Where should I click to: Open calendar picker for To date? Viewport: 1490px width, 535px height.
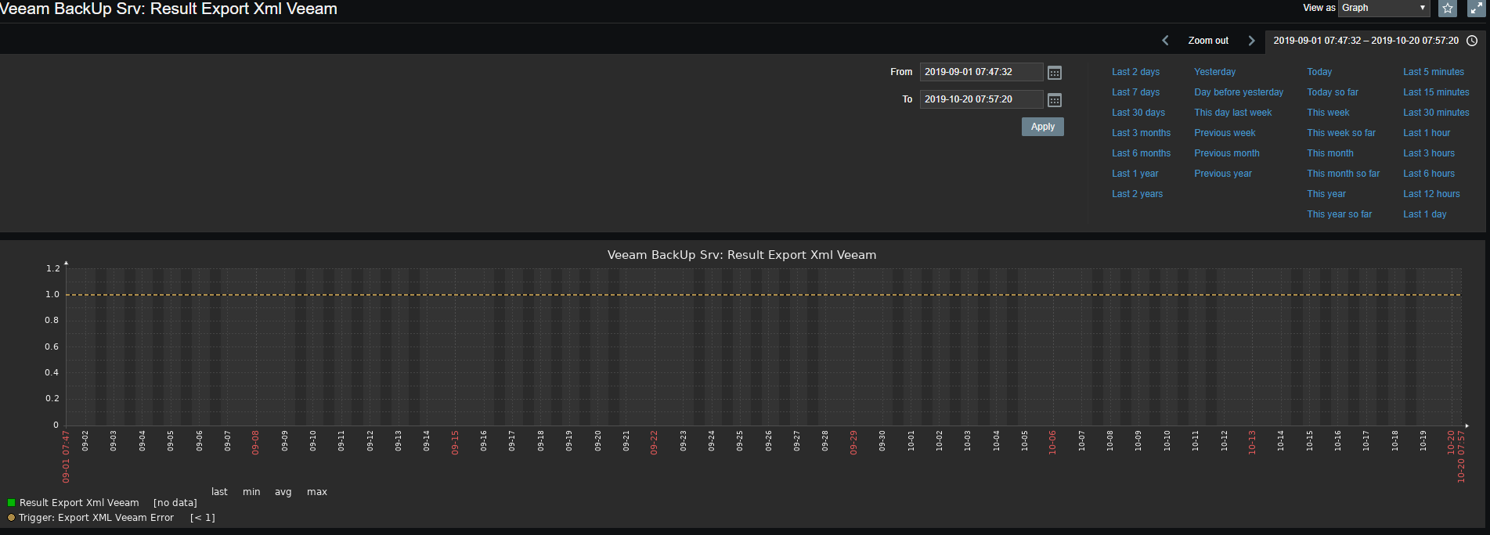(1055, 100)
